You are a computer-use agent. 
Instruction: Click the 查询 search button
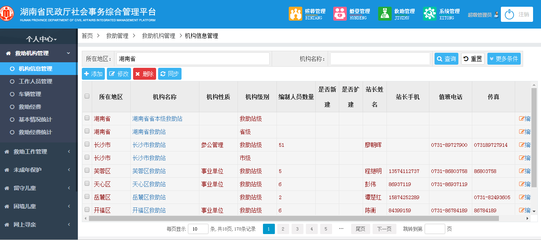pos(446,58)
